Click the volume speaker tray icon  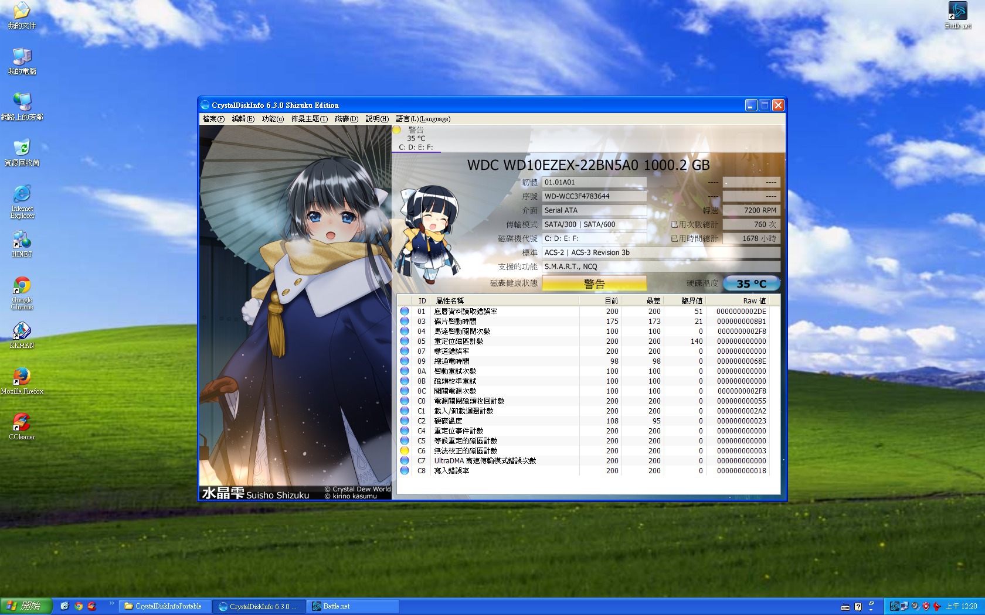click(915, 606)
